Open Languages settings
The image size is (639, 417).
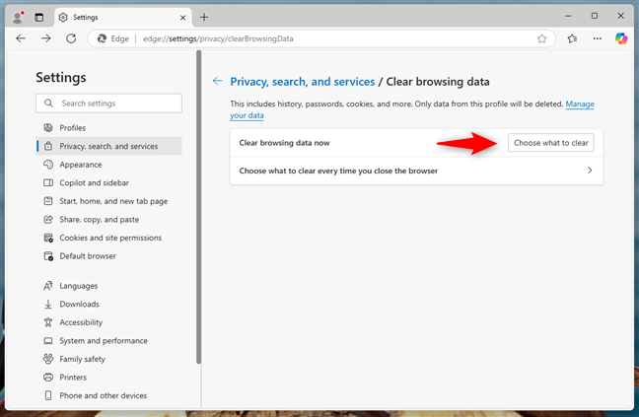pyautogui.click(x=108, y=286)
